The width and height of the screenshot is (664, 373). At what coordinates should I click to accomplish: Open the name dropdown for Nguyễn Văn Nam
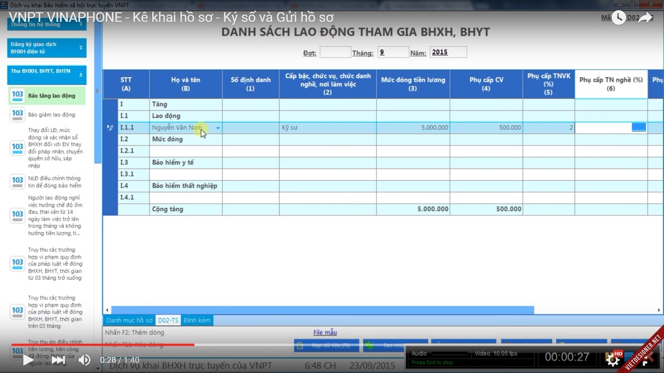[218, 128]
